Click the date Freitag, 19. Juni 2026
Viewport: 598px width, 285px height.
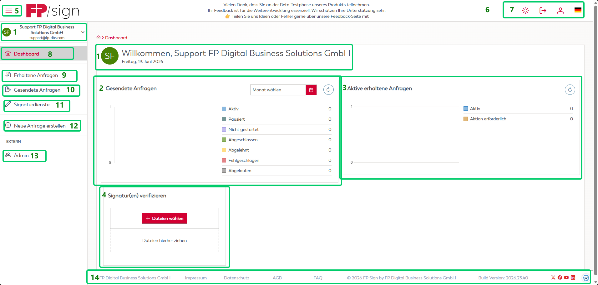pos(142,61)
